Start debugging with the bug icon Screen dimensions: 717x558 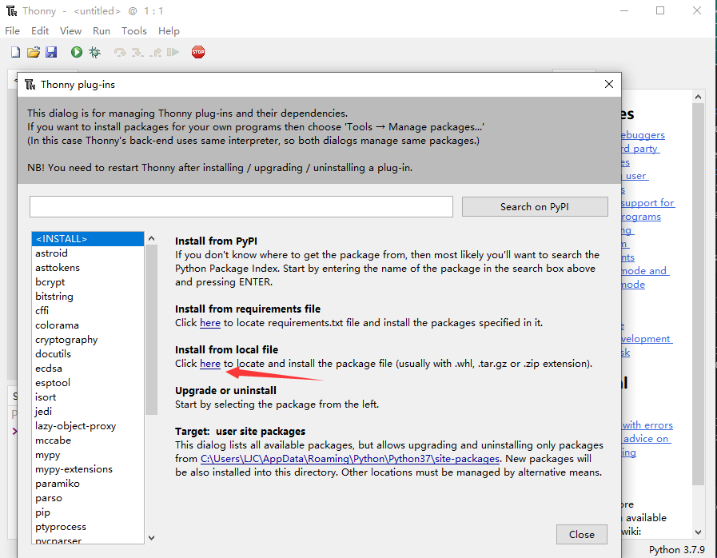[94, 52]
